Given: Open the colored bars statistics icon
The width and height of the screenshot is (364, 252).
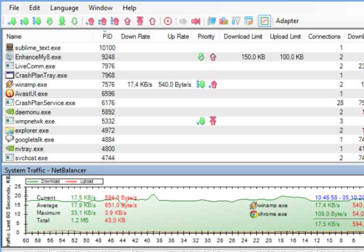Looking at the screenshot, I should coord(224,21).
